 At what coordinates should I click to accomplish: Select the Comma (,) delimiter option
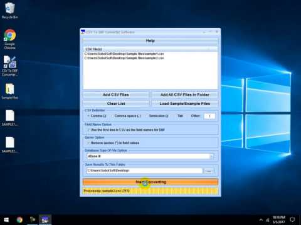[x=97, y=116]
